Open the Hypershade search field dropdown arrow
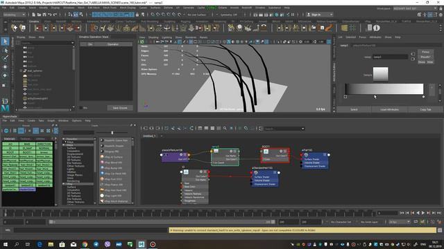Image resolution: width=444 pixels, height=249 pixels. pos(302,129)
